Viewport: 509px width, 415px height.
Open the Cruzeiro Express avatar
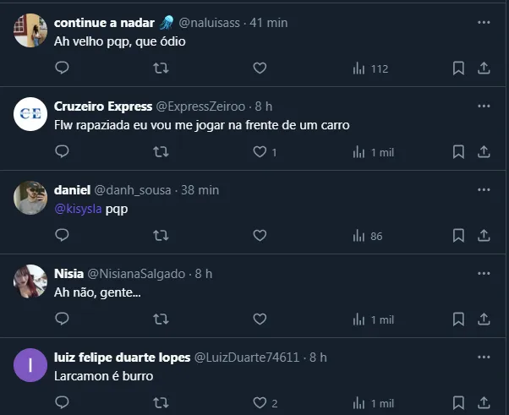[30, 114]
